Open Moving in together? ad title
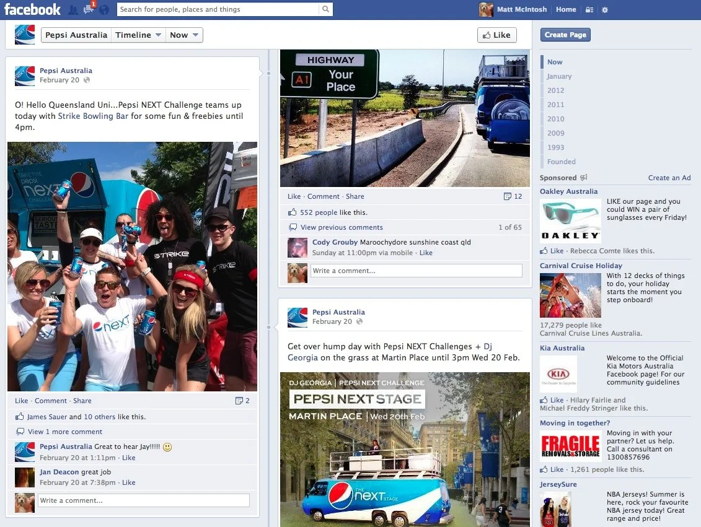This screenshot has height=527, width=701. [x=575, y=423]
